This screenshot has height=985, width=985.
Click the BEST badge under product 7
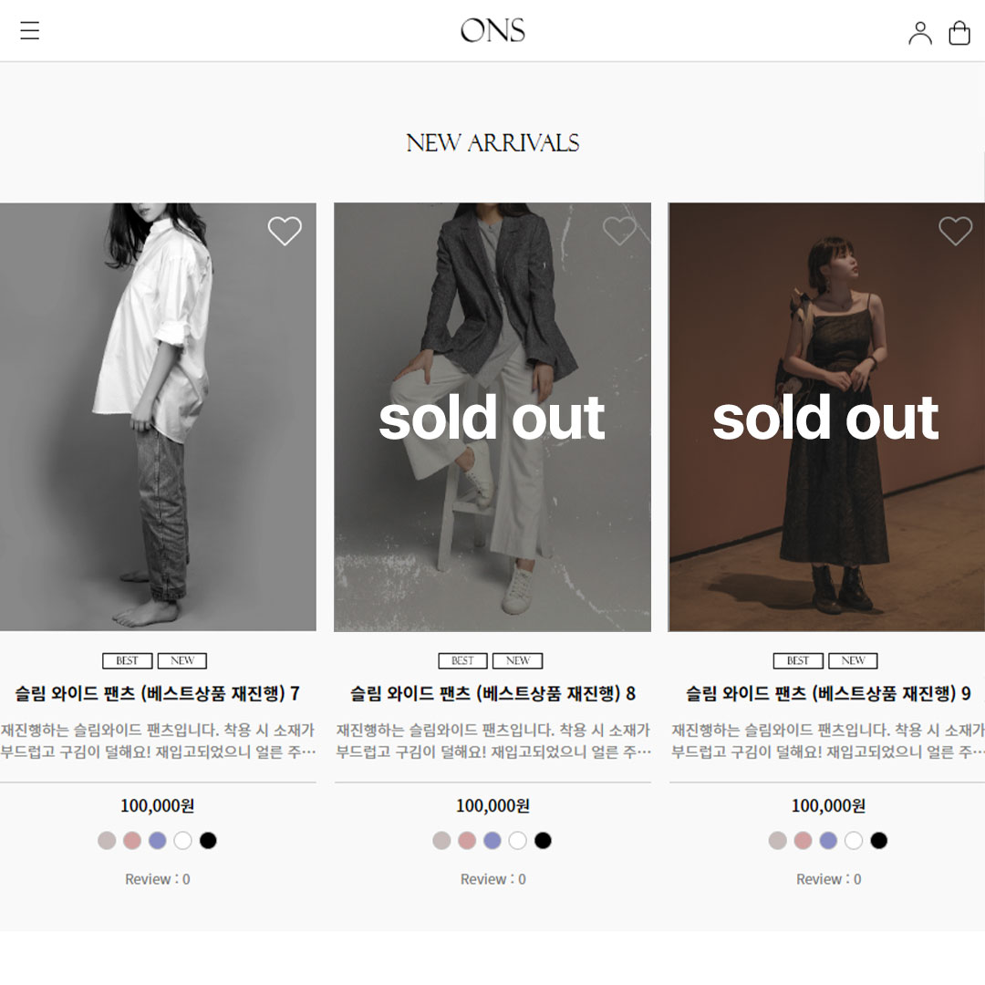[128, 661]
